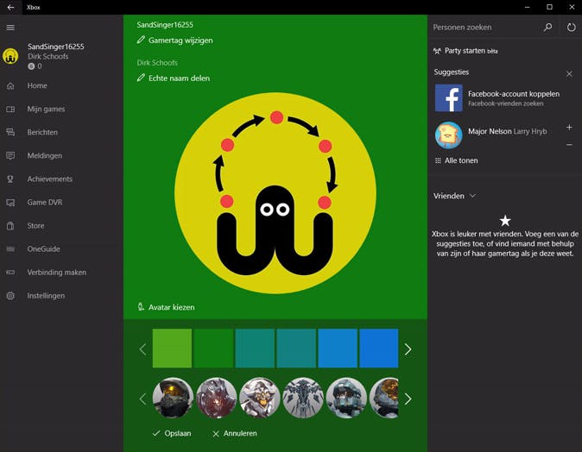Show previous gamerpics with left chevron
This screenshot has height=452, width=582.
tap(142, 399)
